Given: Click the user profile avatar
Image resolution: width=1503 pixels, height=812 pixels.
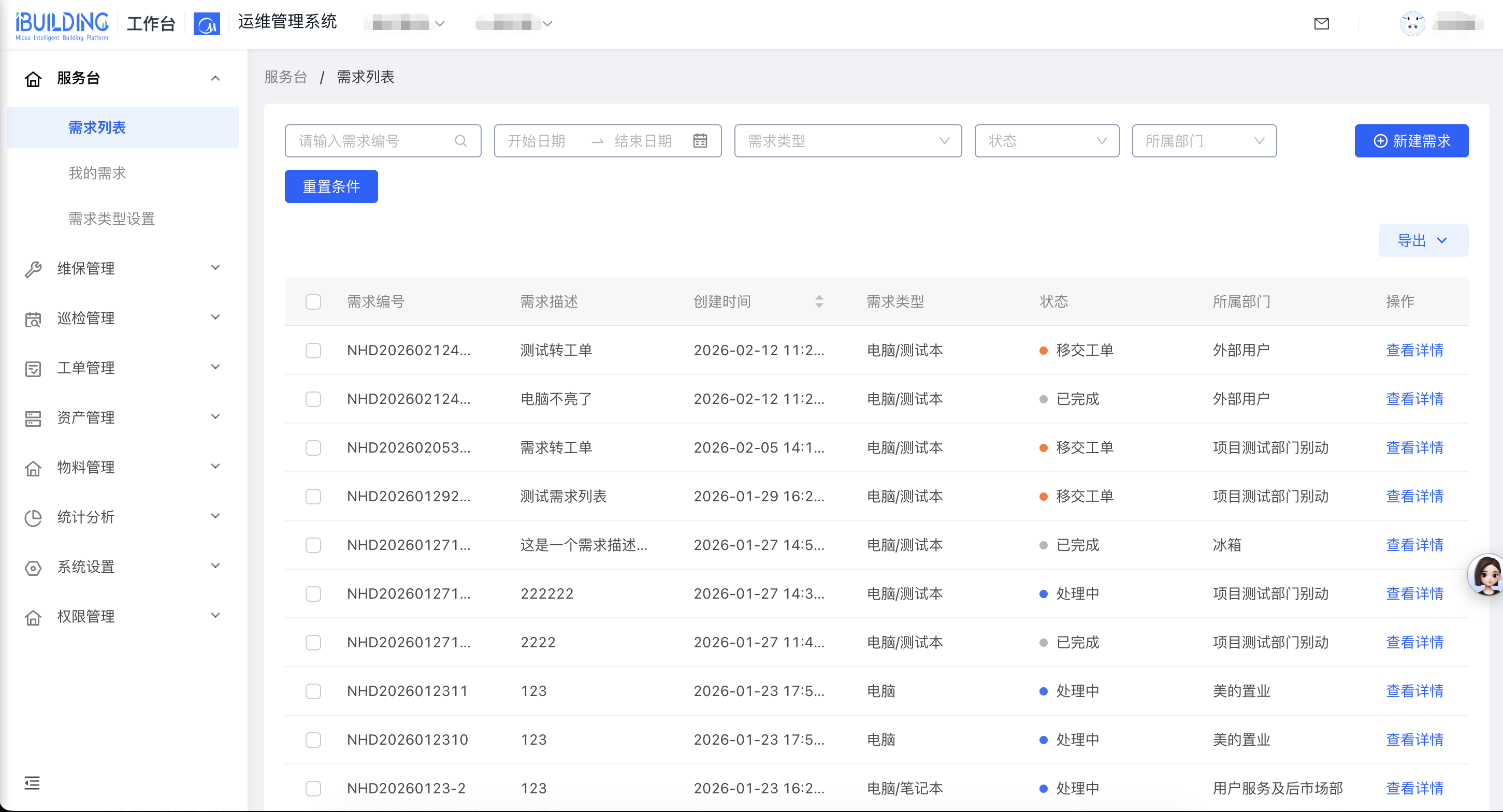Looking at the screenshot, I should pyautogui.click(x=1412, y=24).
